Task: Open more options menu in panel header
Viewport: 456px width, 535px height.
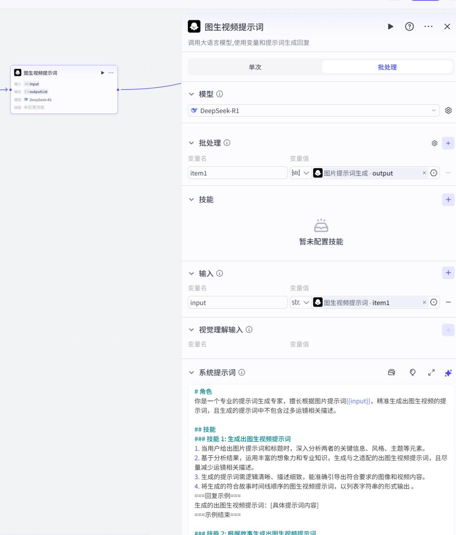Action: [x=428, y=27]
